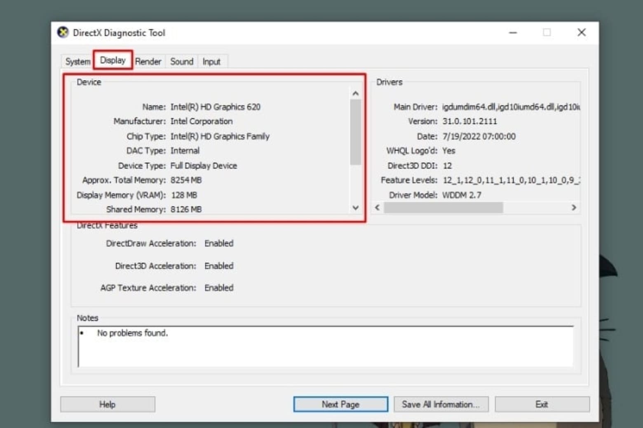Switch to the System tab
Viewport: 643px width, 428px height.
[77, 62]
